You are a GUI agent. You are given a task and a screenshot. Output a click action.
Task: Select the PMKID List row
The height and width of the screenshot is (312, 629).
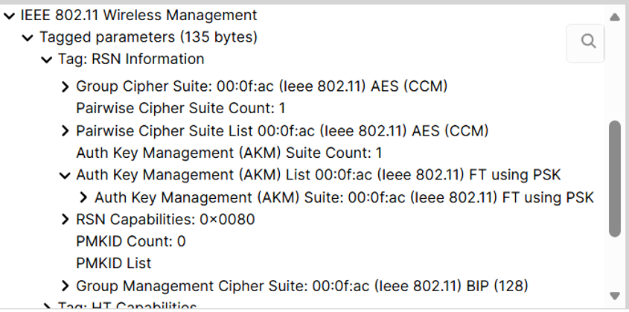tap(114, 264)
